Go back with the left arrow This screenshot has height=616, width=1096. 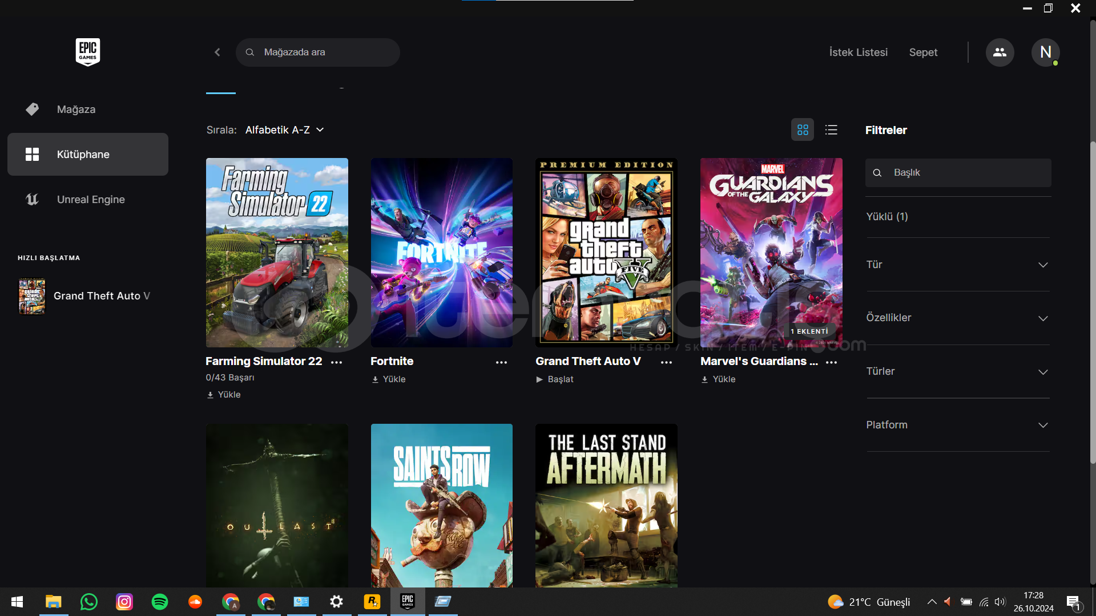[x=217, y=52]
